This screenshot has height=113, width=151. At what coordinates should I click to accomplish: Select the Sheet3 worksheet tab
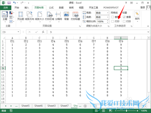pos(52,106)
